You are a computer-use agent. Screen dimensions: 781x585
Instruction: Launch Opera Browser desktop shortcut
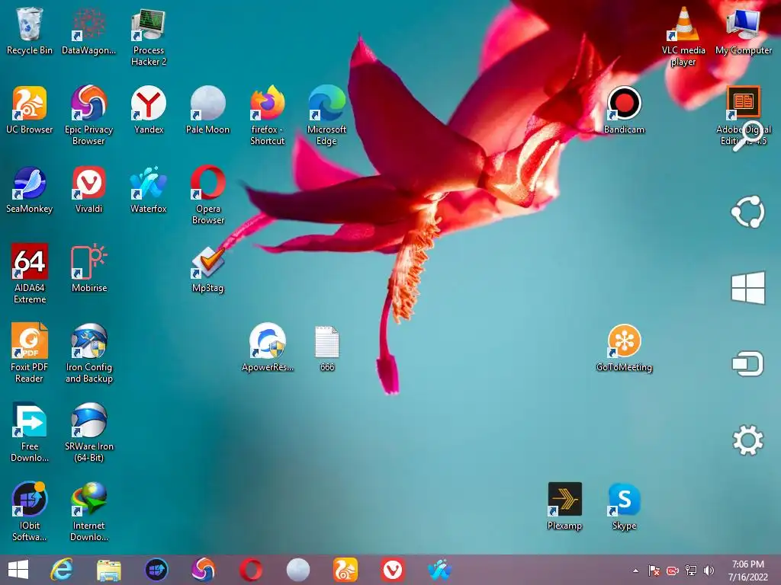click(x=207, y=194)
